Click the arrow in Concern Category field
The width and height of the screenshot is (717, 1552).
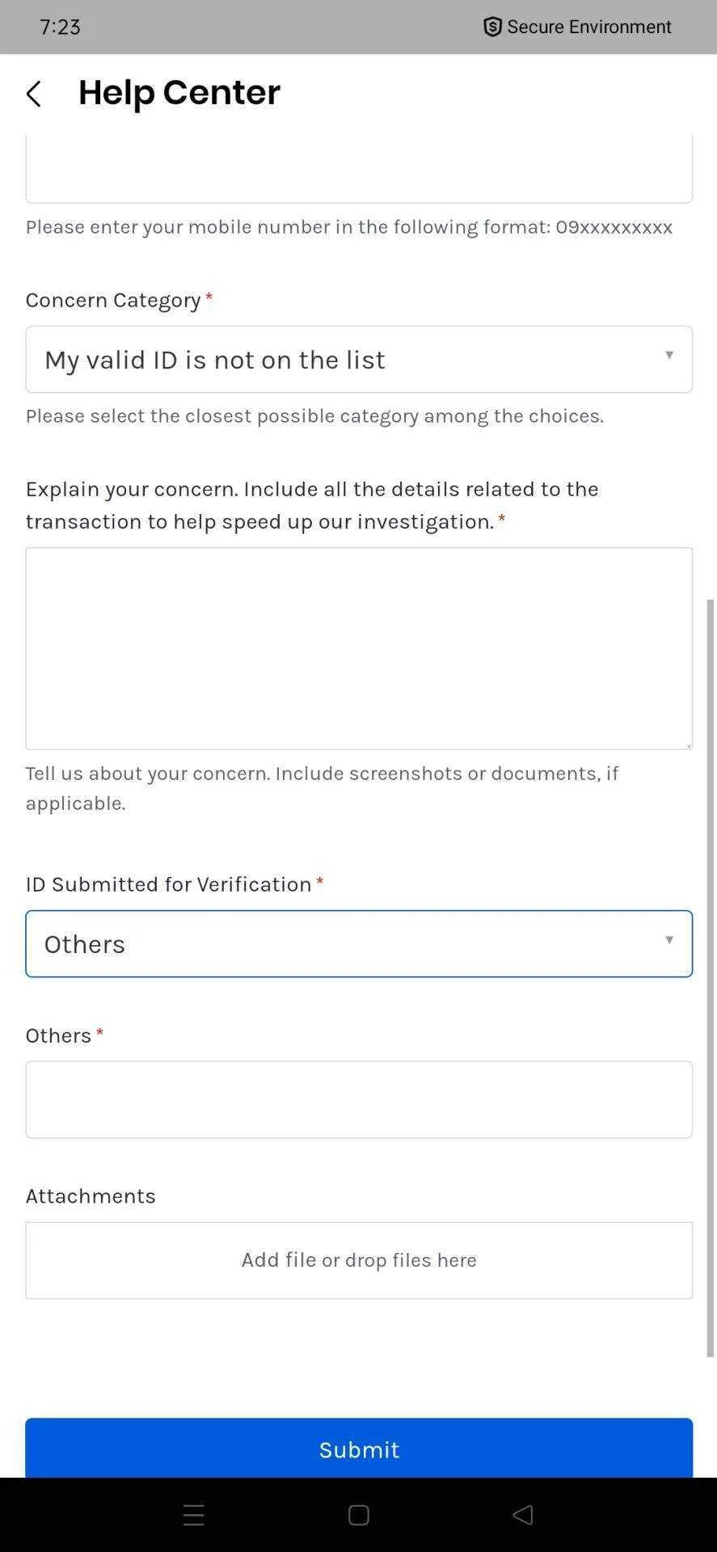669,355
